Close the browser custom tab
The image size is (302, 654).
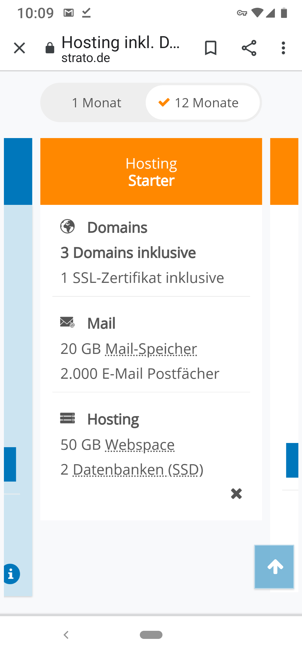[x=19, y=48]
